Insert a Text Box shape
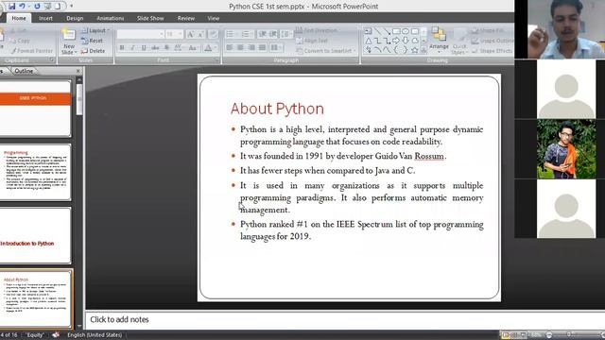Viewport: 605px width, 340px height. [x=369, y=31]
